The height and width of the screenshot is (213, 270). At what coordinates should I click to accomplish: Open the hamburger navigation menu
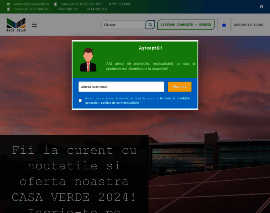click(34, 24)
